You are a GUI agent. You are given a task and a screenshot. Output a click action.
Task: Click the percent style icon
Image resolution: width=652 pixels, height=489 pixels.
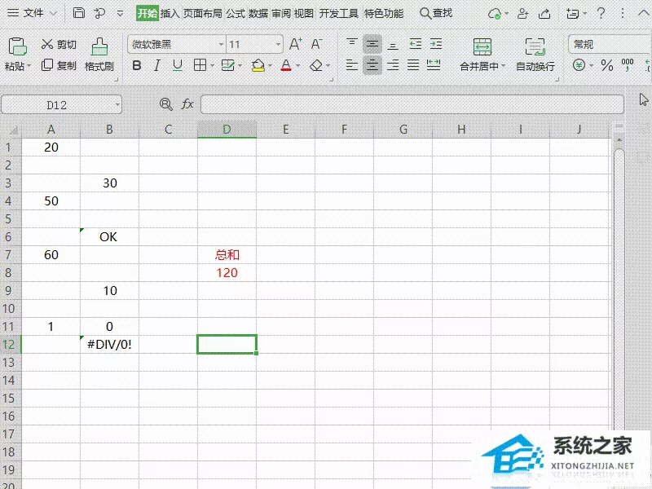pyautogui.click(x=606, y=65)
